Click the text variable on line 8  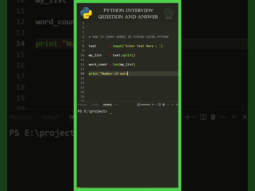[92, 46]
